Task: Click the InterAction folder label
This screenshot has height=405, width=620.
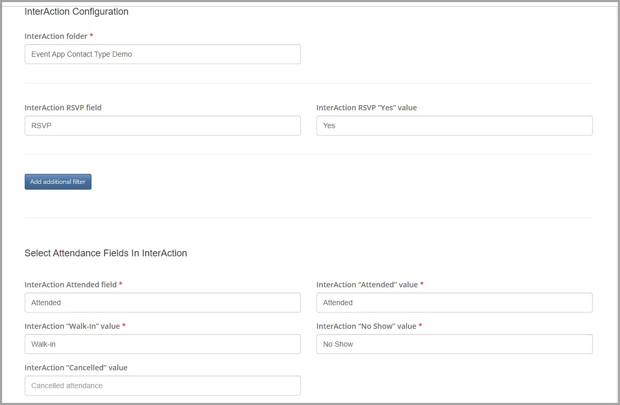Action: tap(56, 36)
